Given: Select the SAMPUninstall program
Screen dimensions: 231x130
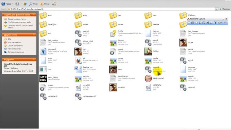Looking at the screenshot, I should click(x=148, y=78).
